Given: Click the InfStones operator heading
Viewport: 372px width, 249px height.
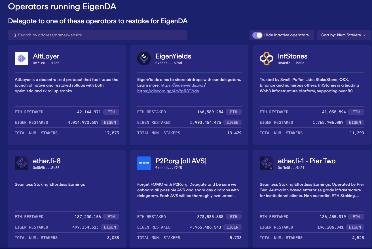Looking at the screenshot, I should coord(293,56).
